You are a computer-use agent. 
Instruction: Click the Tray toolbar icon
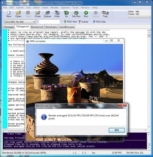click(x=105, y=14)
